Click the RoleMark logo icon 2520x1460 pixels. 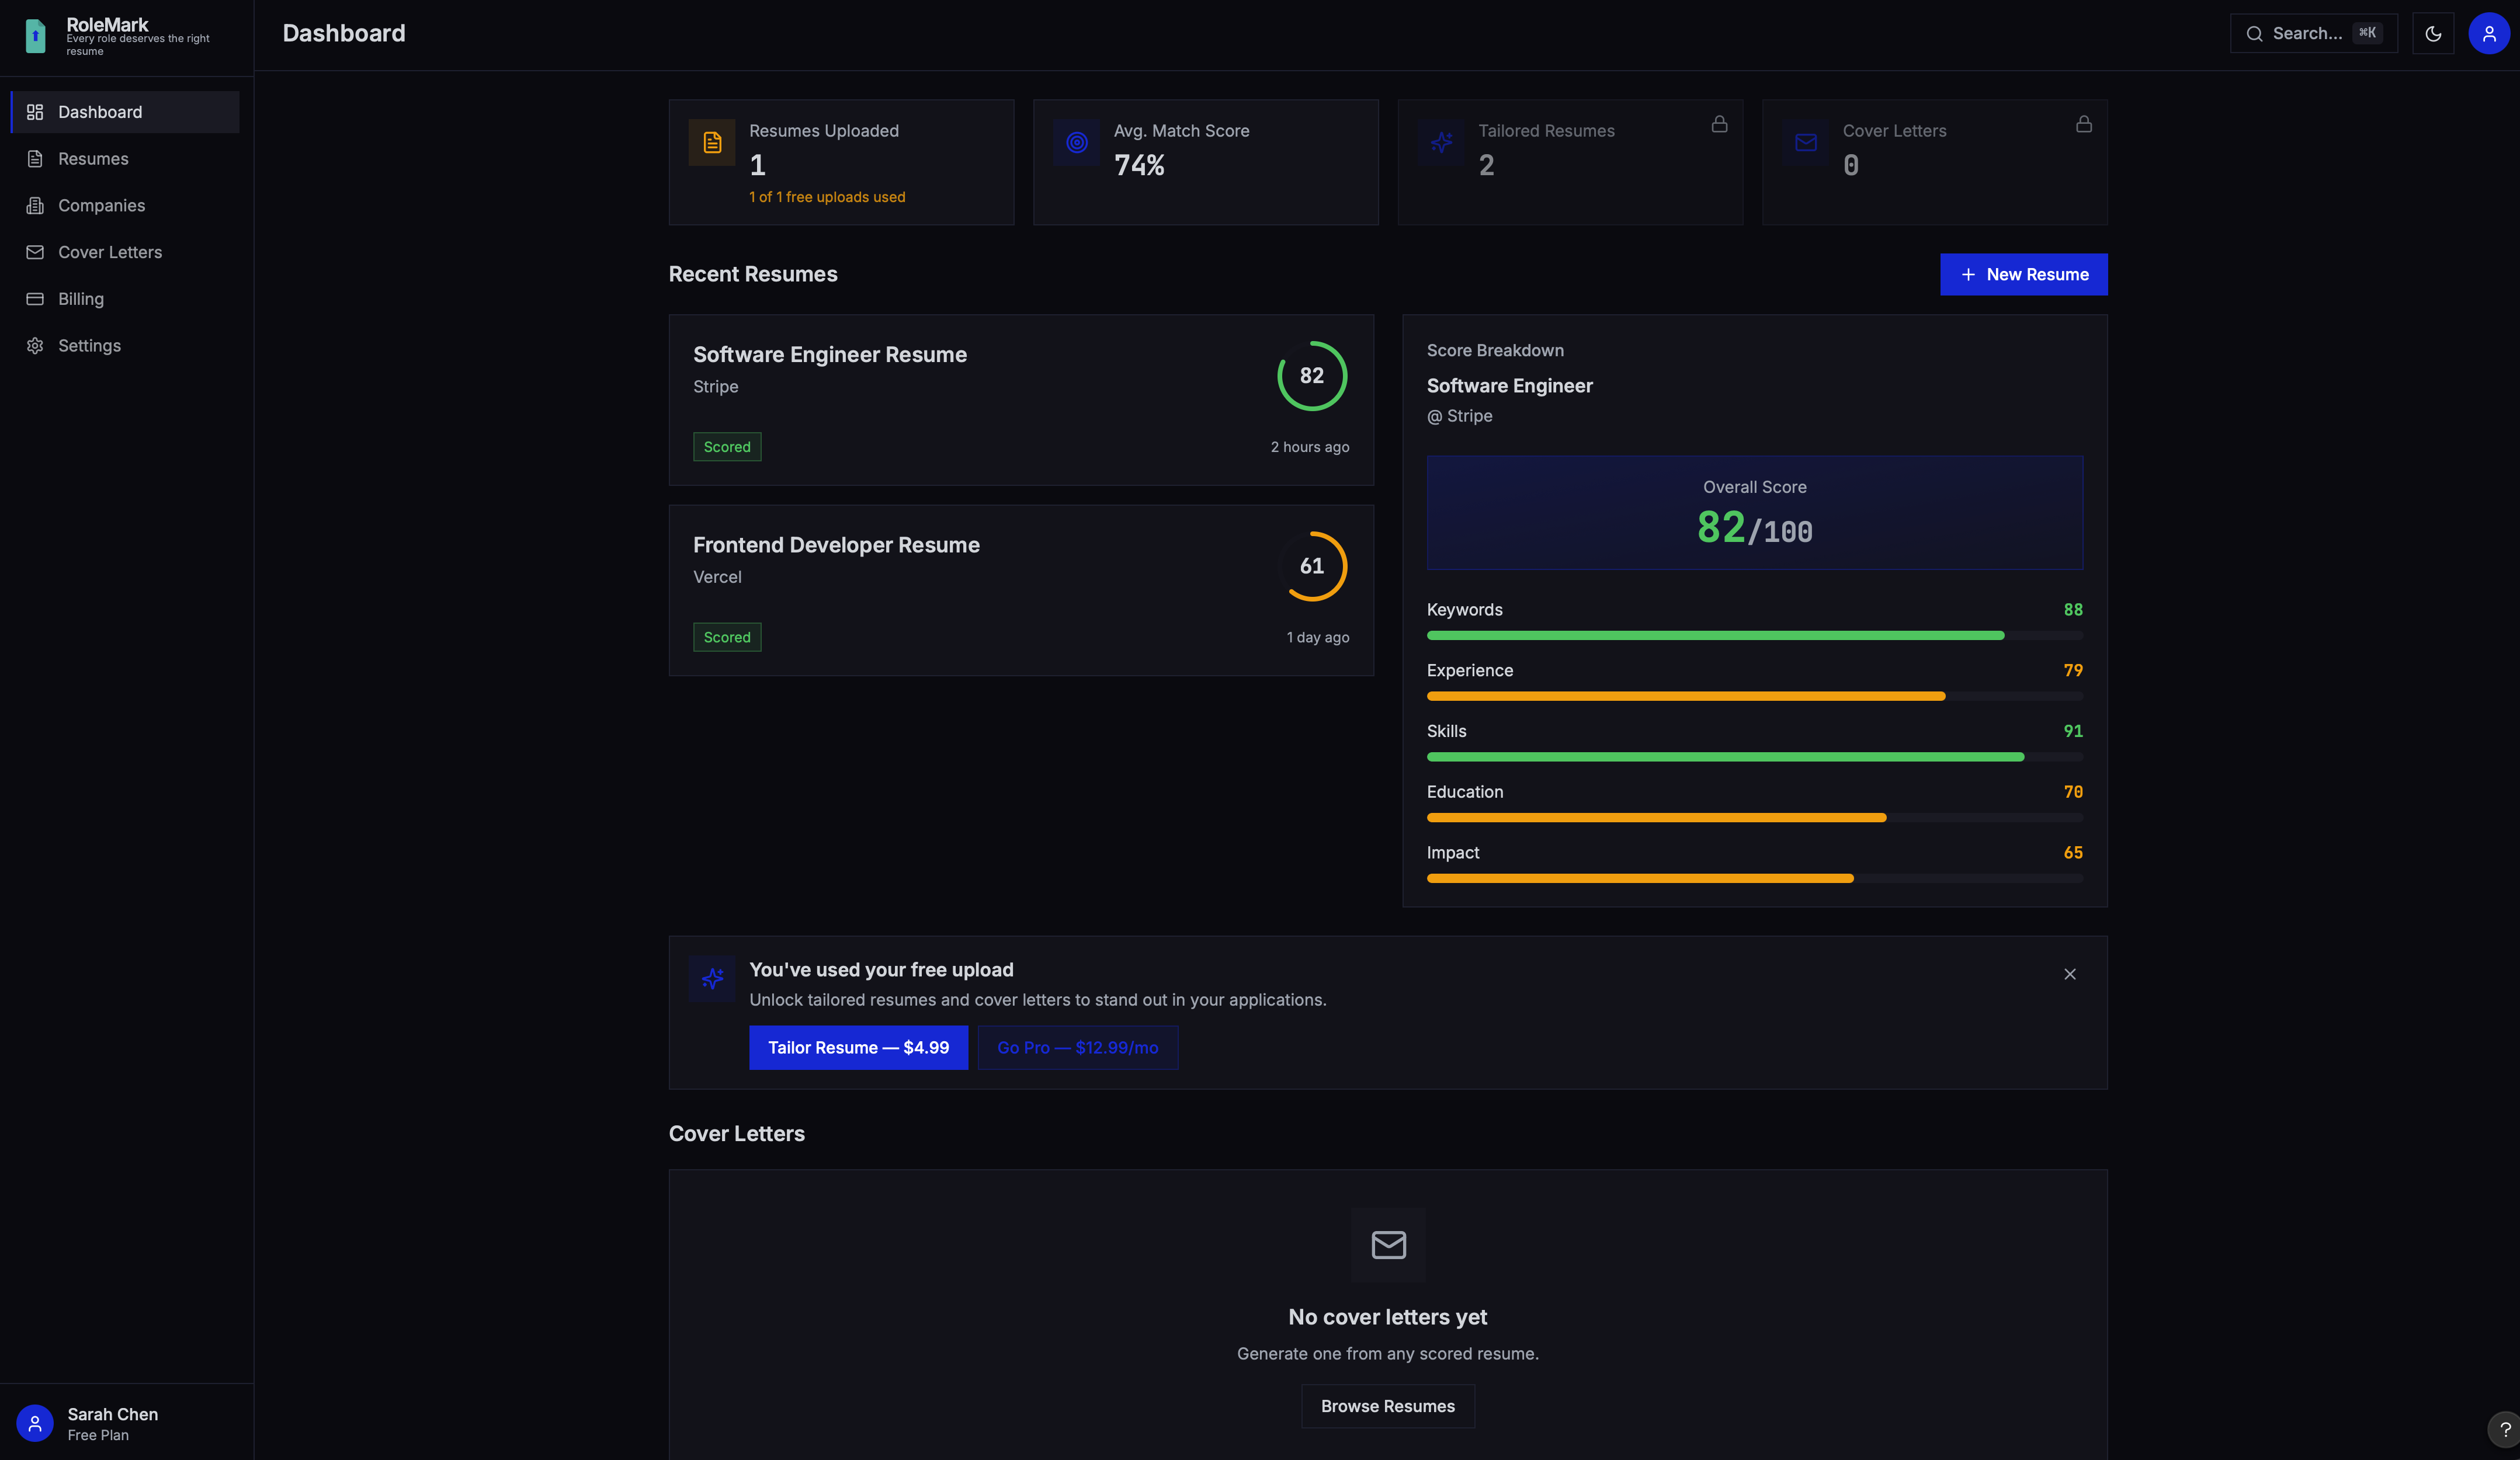pyautogui.click(x=35, y=35)
